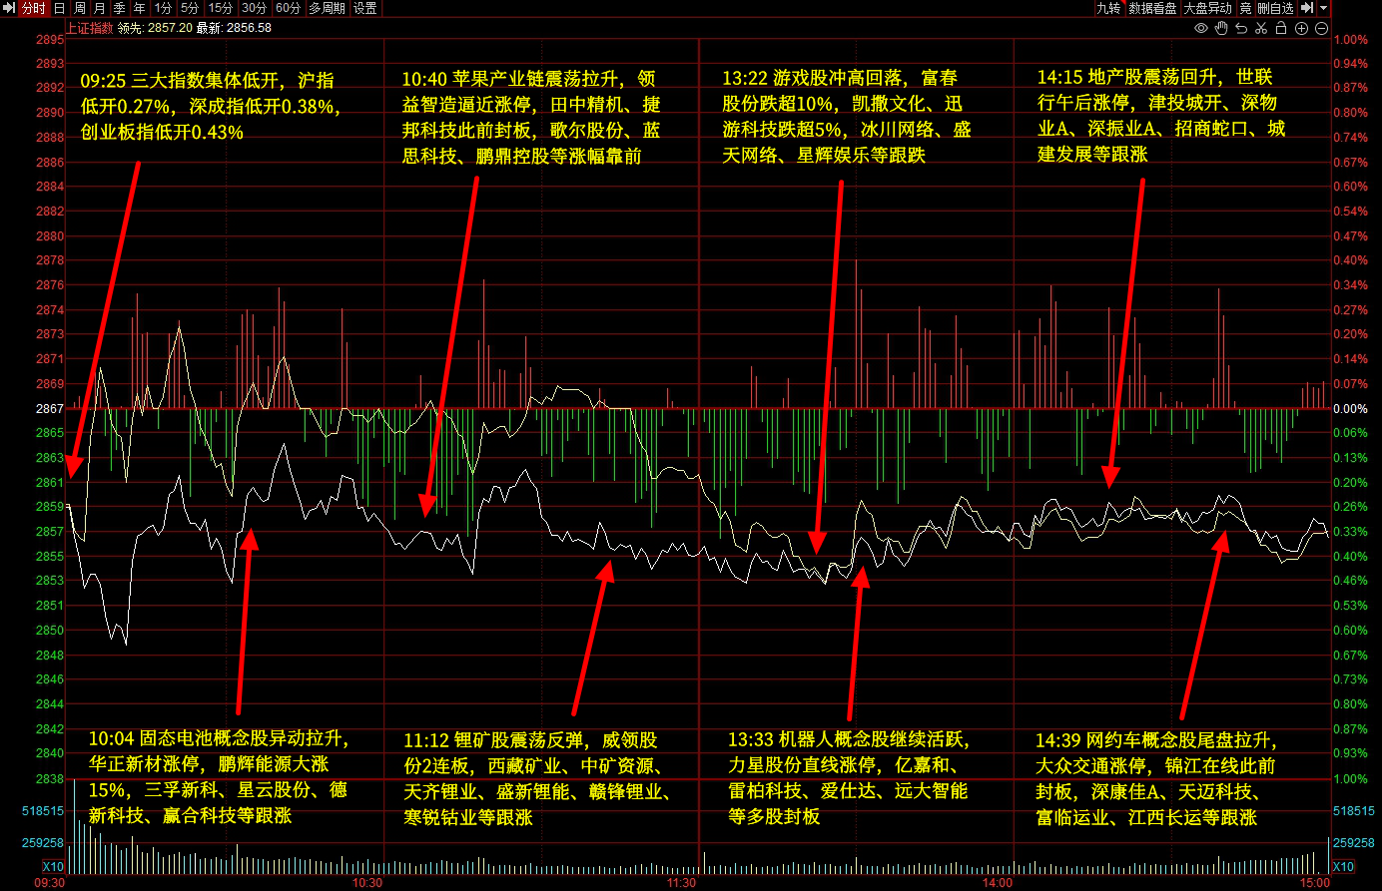Click the eye visibility icon on chart toolbar
1382x891 pixels.
(x=1201, y=28)
